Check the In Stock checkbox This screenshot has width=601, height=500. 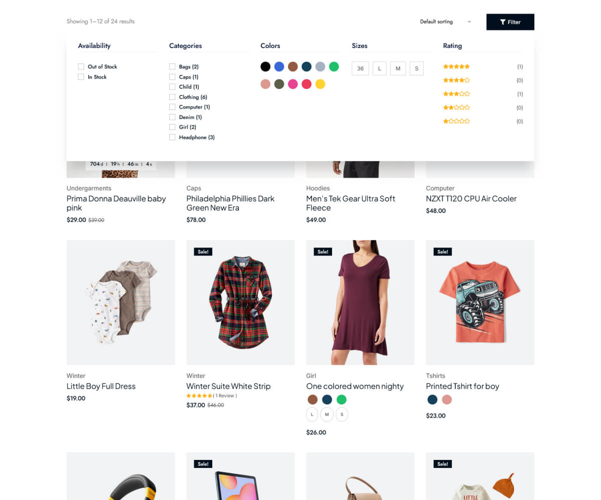(x=81, y=77)
